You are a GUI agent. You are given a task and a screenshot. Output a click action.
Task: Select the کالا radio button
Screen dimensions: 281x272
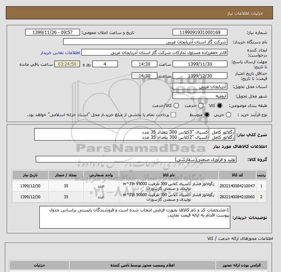click(x=220, y=106)
